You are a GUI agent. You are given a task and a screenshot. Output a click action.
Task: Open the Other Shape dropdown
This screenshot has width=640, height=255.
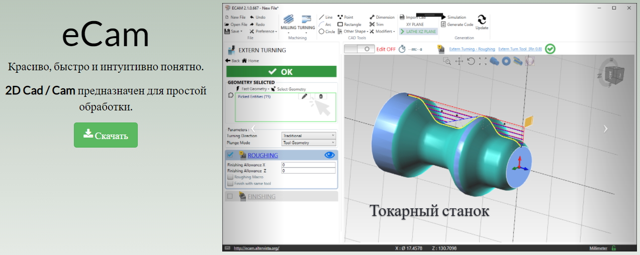click(x=352, y=31)
